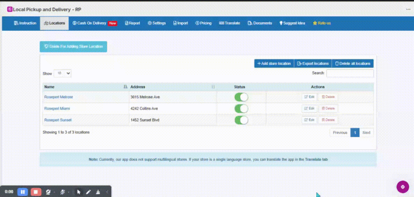This screenshot has width=414, height=197.
Task: Open the purple chat widget icon
Action: (402, 187)
